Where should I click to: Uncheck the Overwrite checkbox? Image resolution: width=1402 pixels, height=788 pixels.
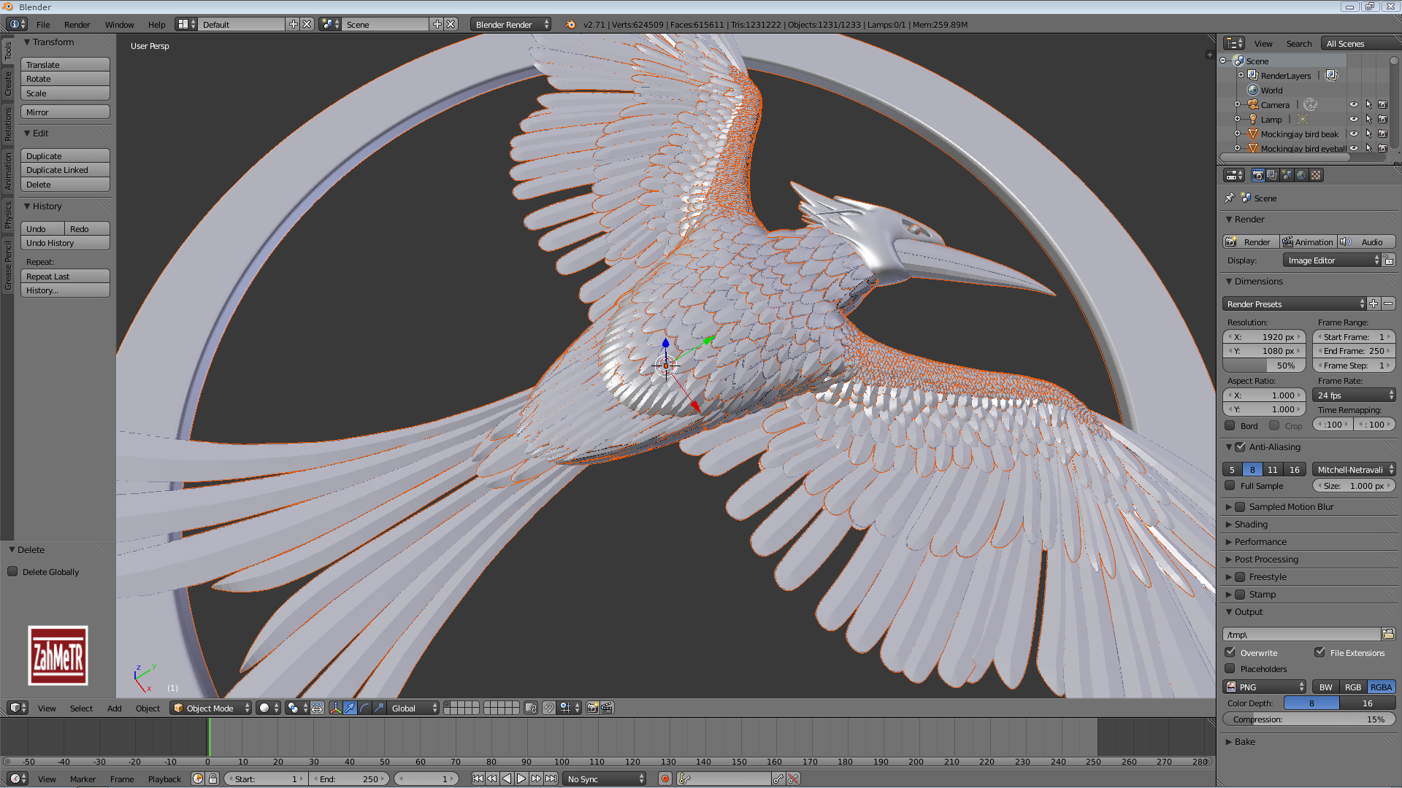1230,652
